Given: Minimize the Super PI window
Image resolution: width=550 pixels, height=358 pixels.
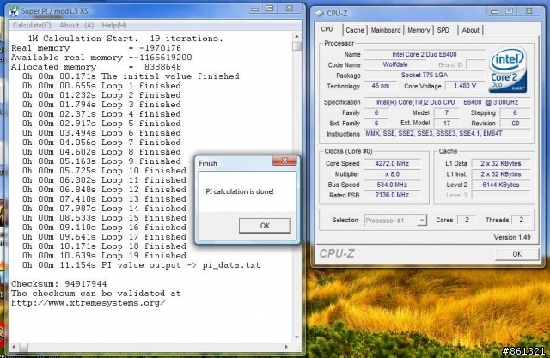Looking at the screenshot, I should click(255, 9).
